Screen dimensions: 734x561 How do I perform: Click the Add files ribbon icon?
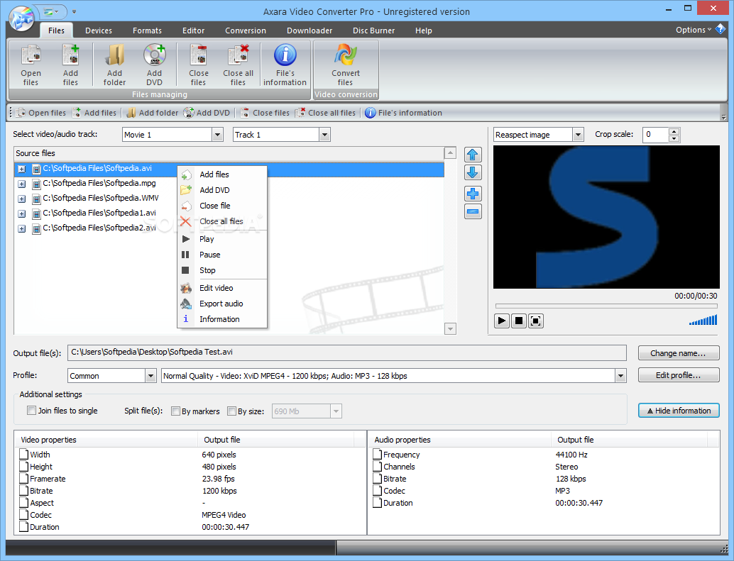70,65
